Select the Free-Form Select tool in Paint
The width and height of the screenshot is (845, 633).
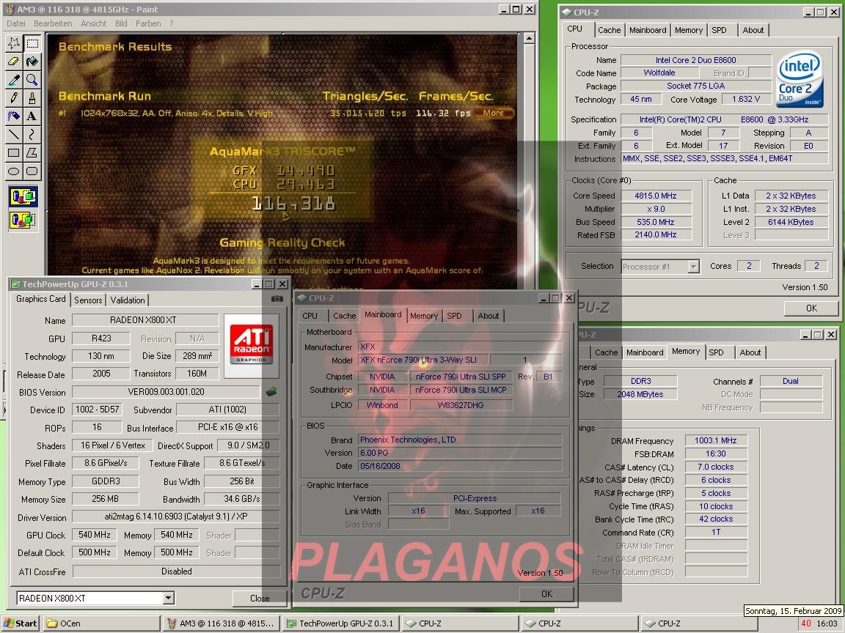coord(14,43)
